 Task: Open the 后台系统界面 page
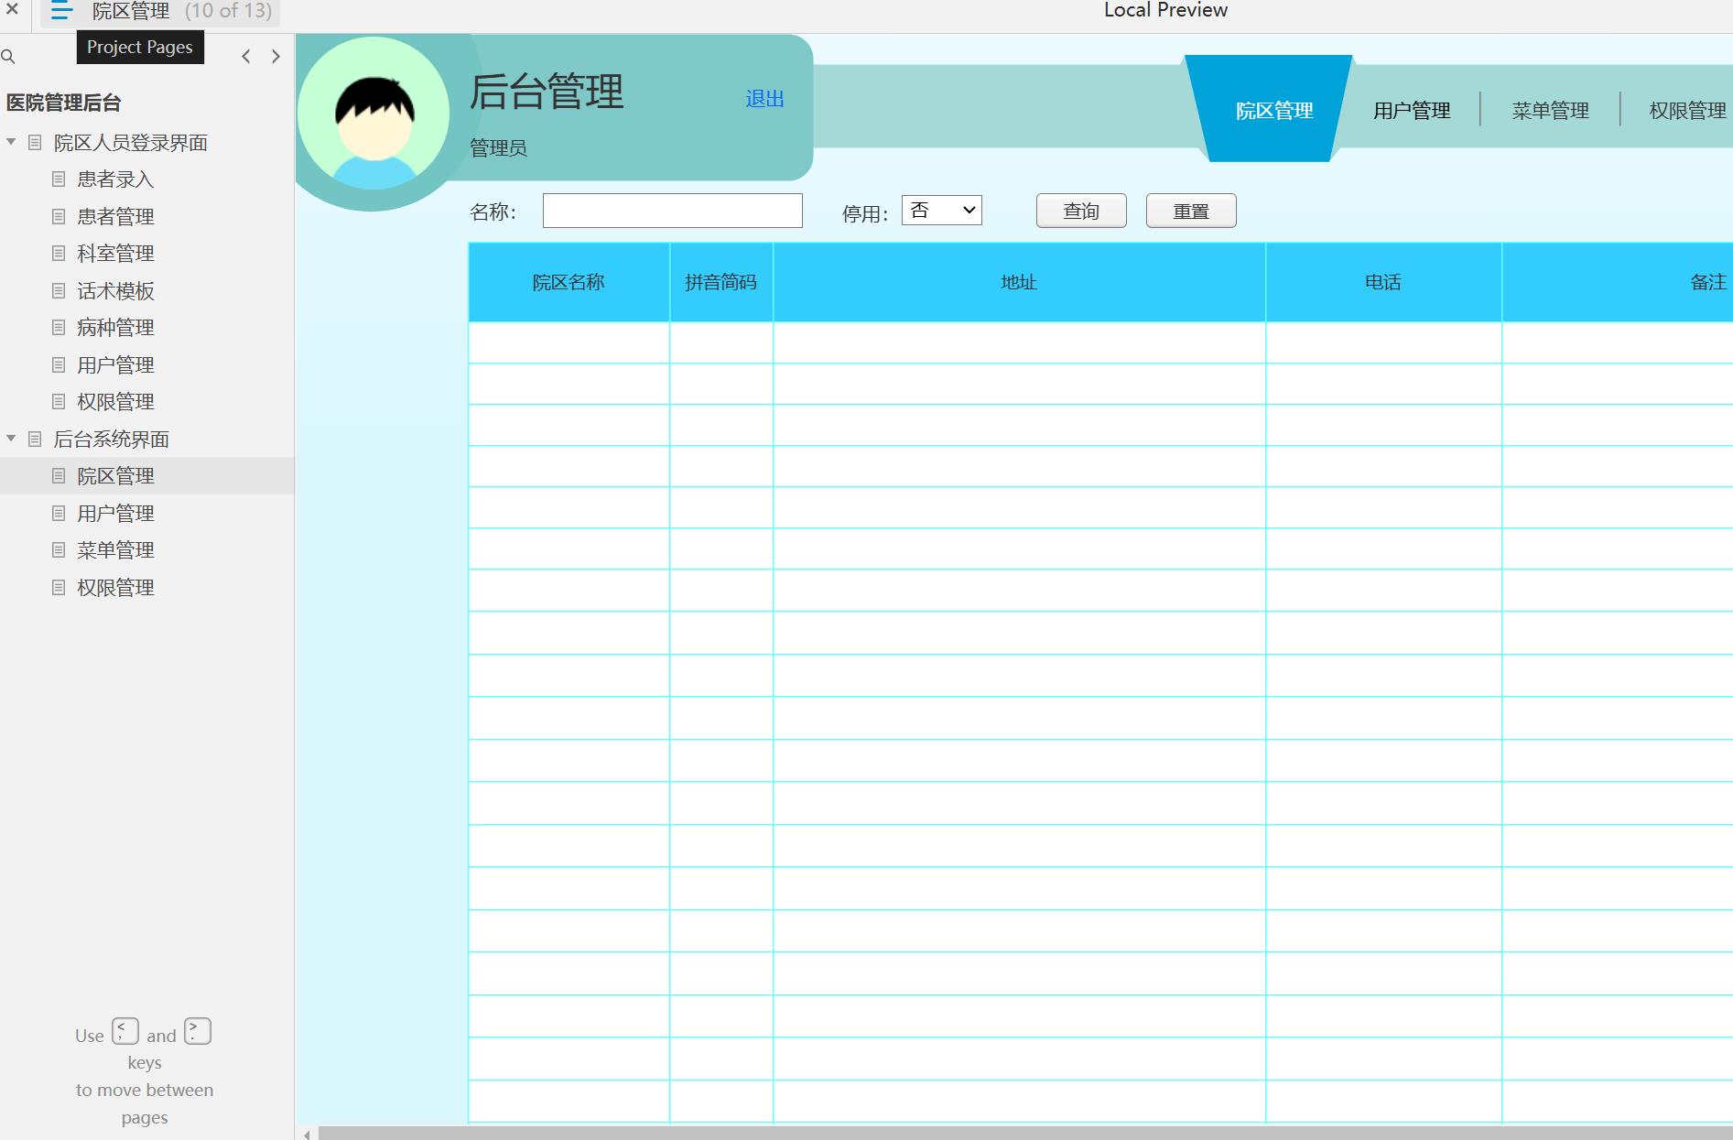tap(111, 440)
